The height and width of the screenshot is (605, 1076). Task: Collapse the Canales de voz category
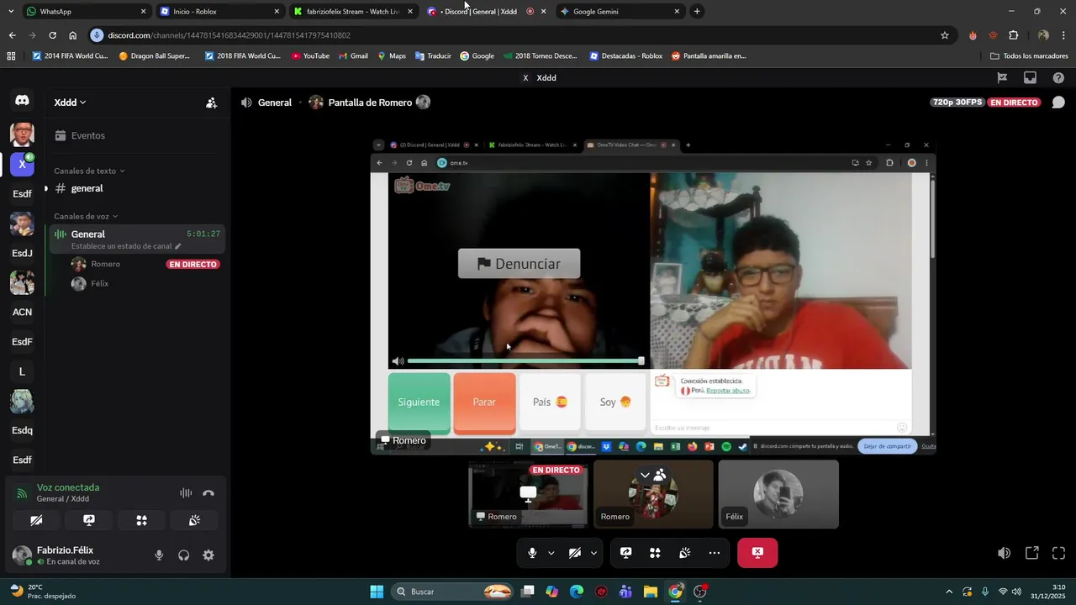point(86,216)
